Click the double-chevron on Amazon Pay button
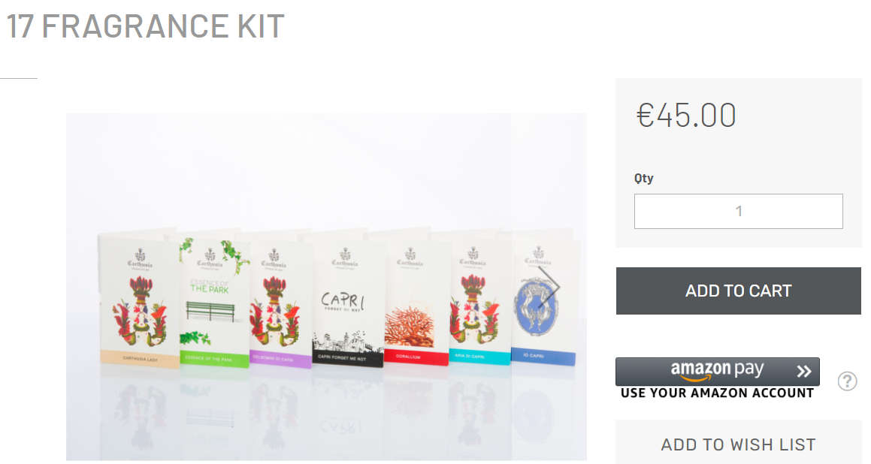The image size is (871, 464). [804, 372]
